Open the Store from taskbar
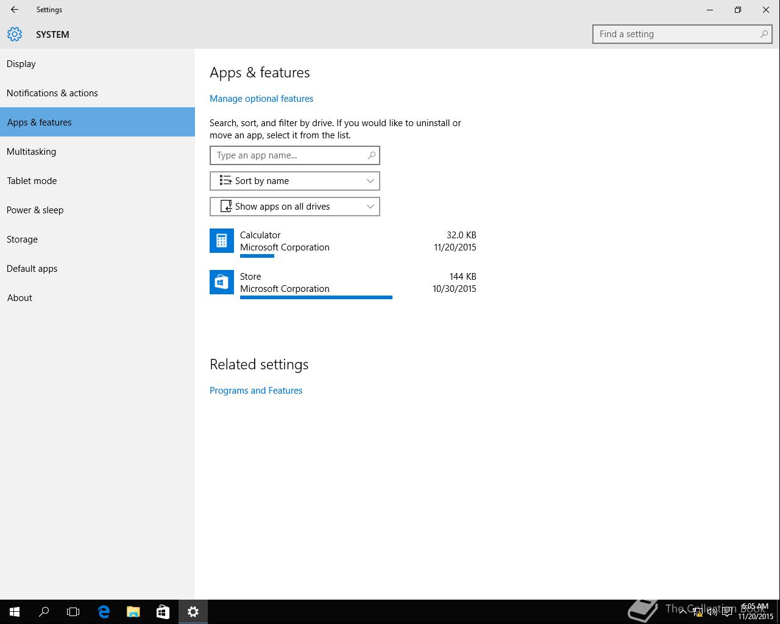This screenshot has width=780, height=624. pos(163,612)
